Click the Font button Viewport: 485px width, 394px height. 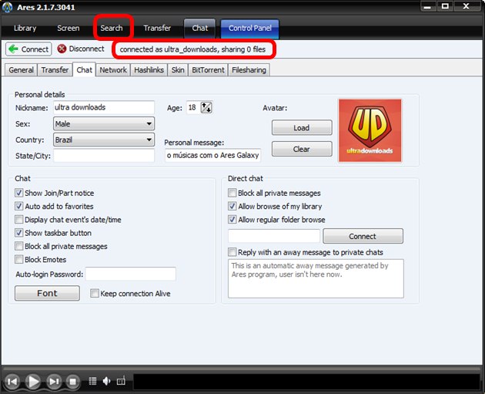[47, 293]
